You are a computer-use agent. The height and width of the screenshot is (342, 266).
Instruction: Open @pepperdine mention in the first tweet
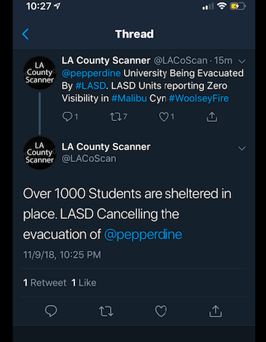91,73
